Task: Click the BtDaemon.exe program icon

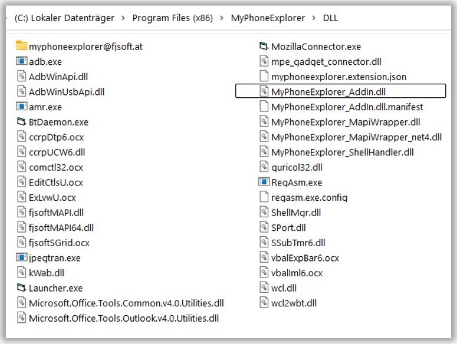Action: click(x=21, y=122)
